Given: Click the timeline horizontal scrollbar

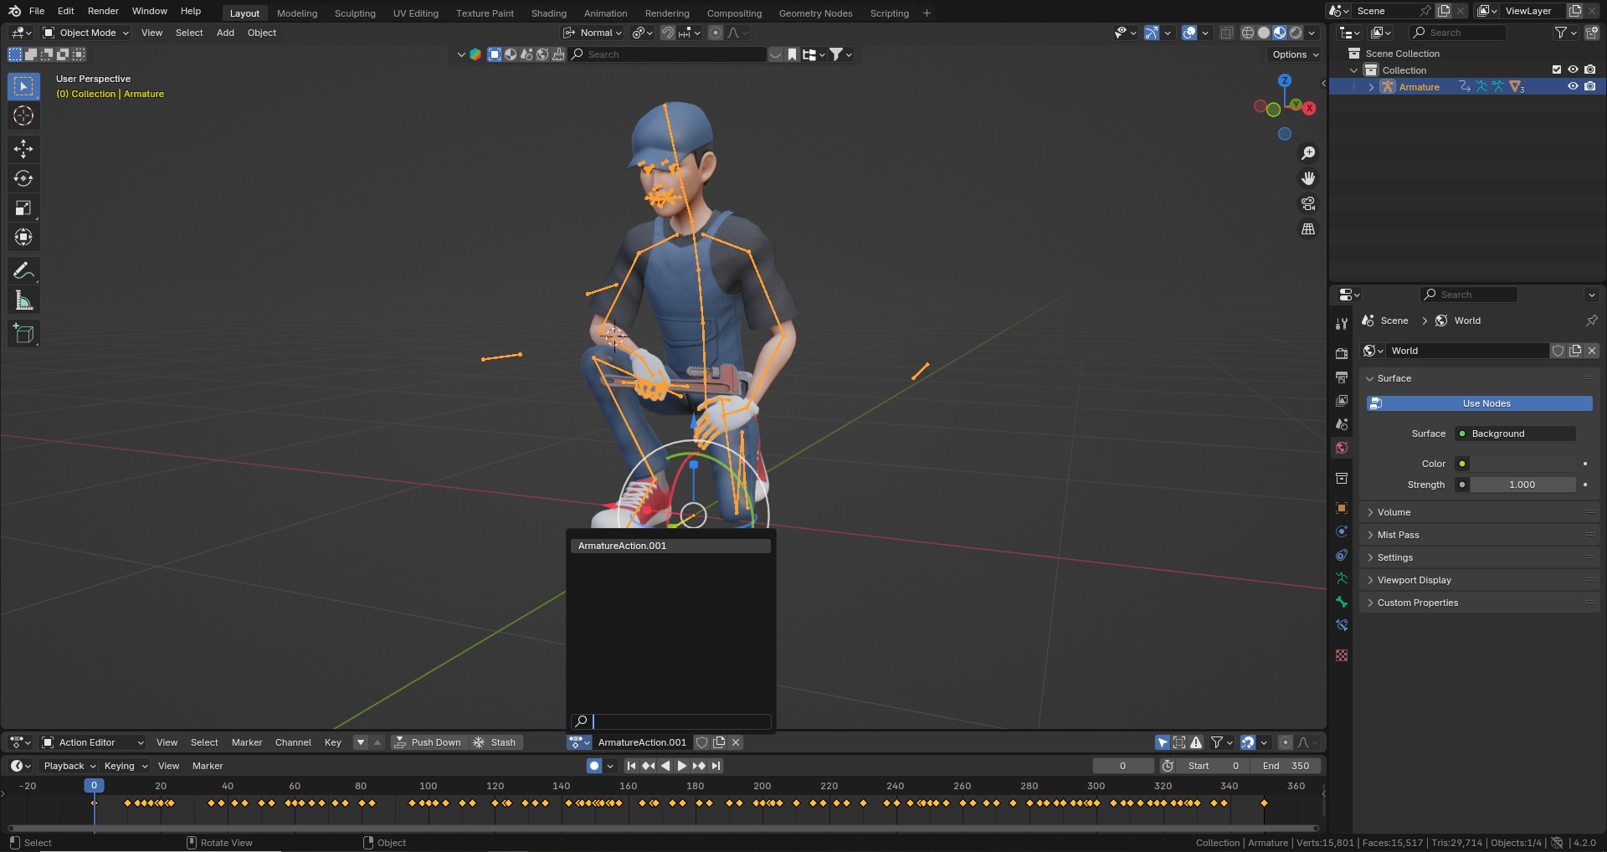Looking at the screenshot, I should 663,829.
